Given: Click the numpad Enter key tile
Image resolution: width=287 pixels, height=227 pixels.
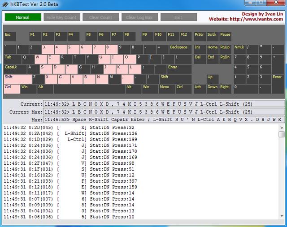Looking at the screenshot, I should [x=278, y=84].
